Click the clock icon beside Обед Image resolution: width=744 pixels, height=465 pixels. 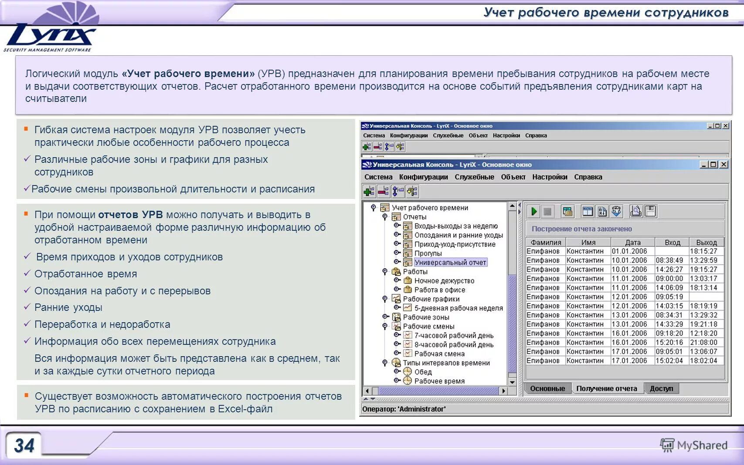tap(408, 371)
